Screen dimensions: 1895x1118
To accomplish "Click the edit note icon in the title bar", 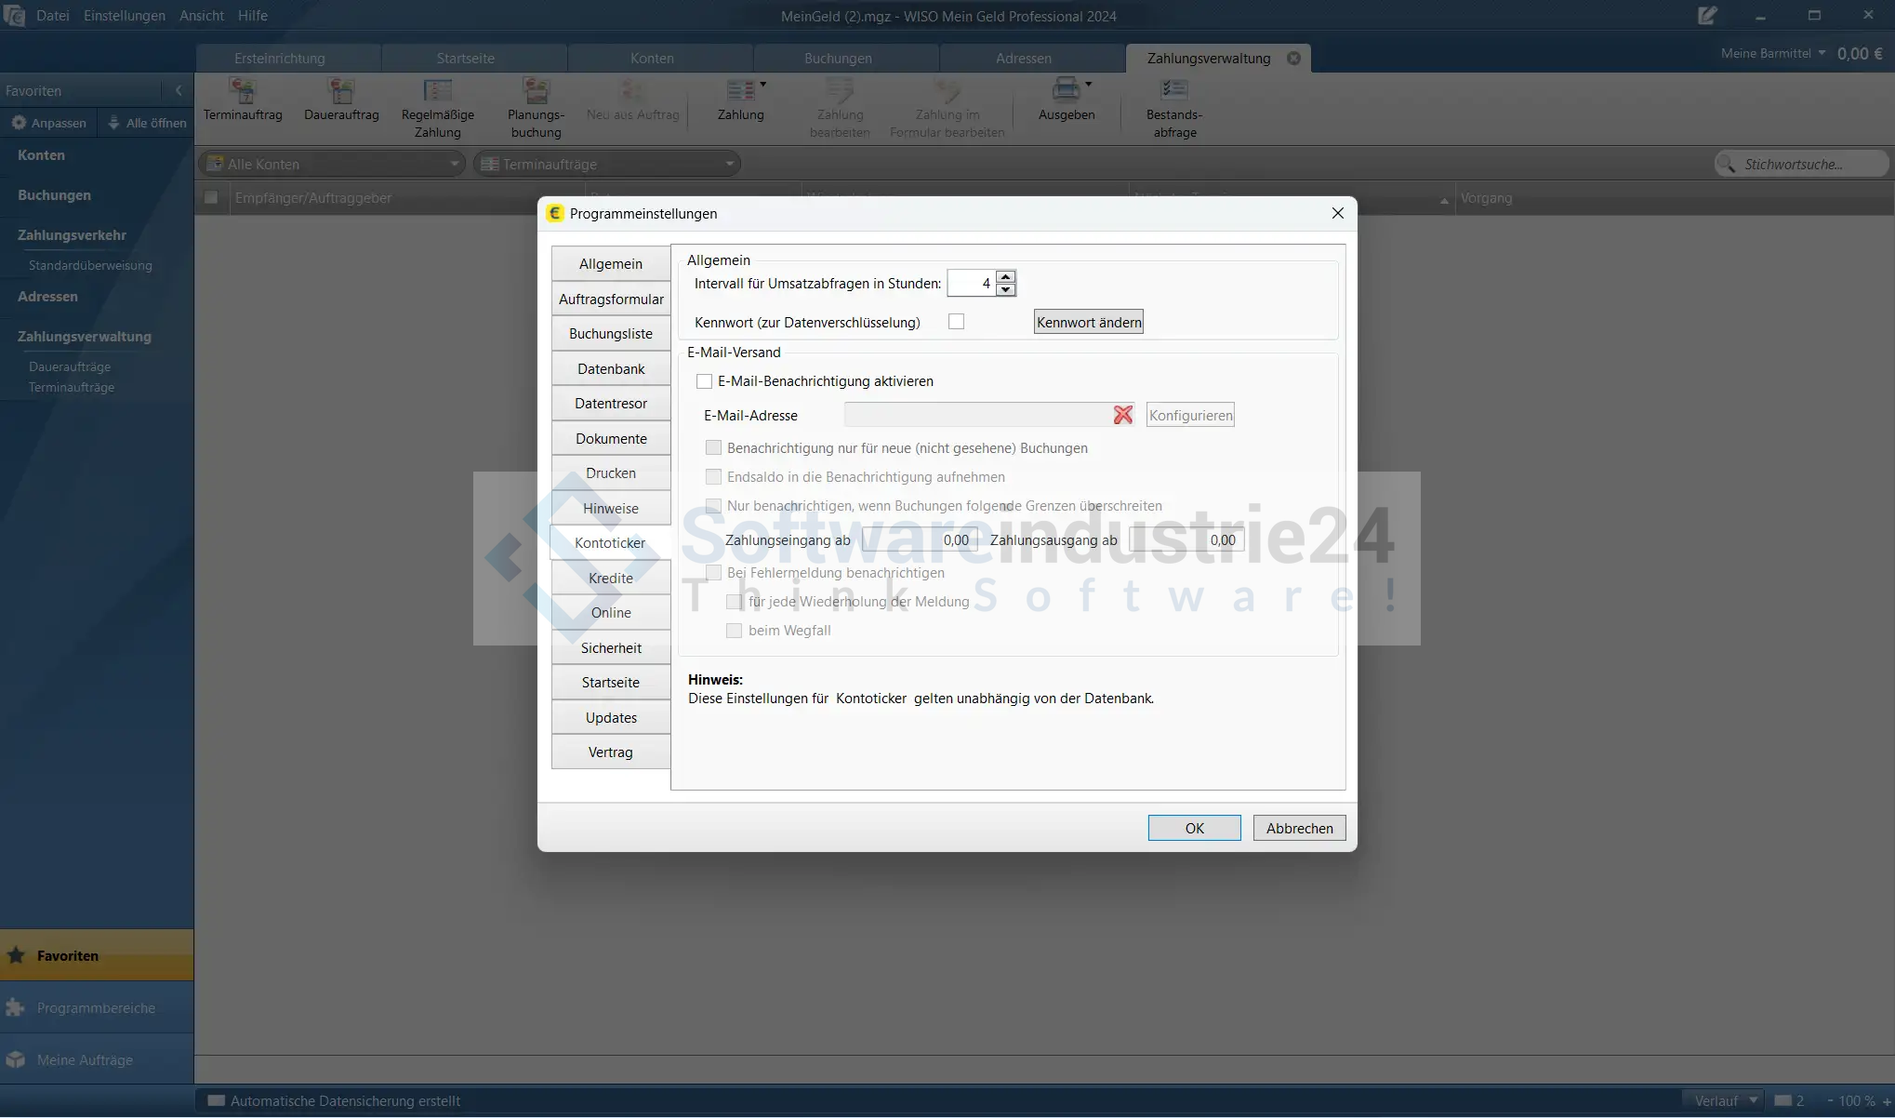I will click(1707, 16).
